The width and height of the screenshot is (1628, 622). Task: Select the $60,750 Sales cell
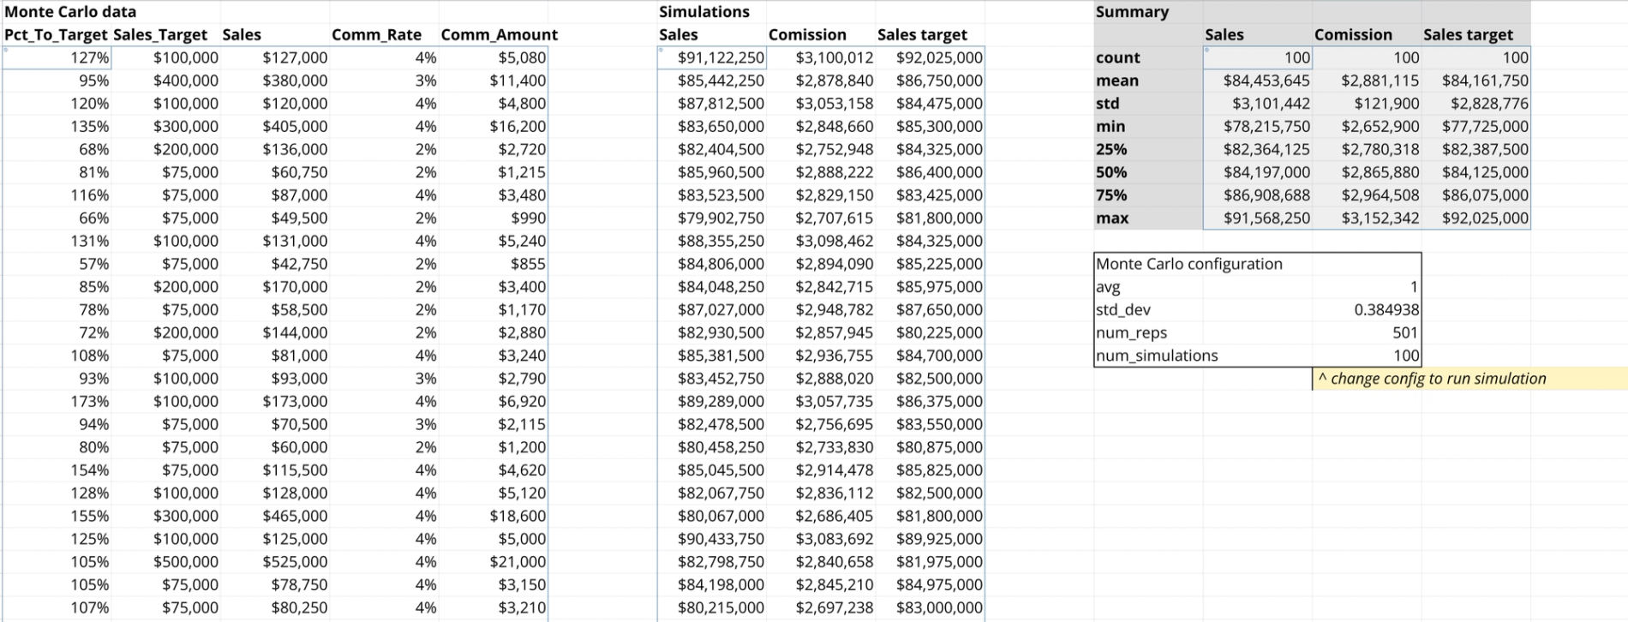pyautogui.click(x=275, y=172)
